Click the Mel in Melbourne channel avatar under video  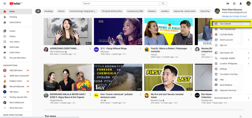(46, 50)
